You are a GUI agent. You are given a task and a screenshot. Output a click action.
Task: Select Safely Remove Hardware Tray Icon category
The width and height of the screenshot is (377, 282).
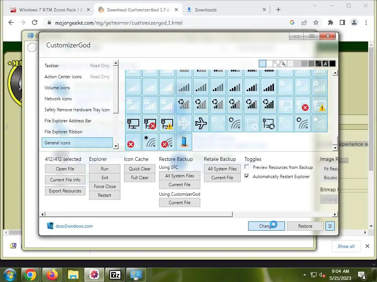click(x=77, y=110)
